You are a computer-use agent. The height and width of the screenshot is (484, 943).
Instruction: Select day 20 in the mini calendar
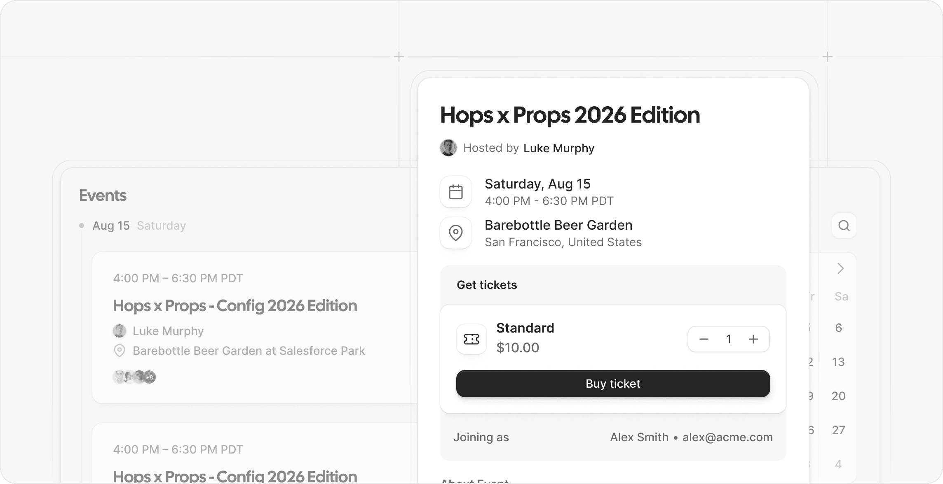coord(838,396)
